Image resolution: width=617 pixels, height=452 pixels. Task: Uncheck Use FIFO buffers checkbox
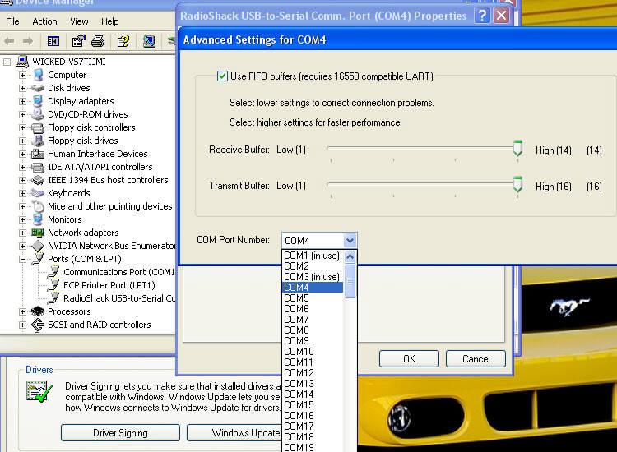222,76
